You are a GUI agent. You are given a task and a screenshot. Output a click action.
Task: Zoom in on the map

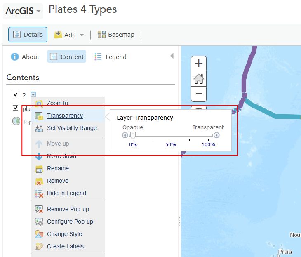coord(199,64)
